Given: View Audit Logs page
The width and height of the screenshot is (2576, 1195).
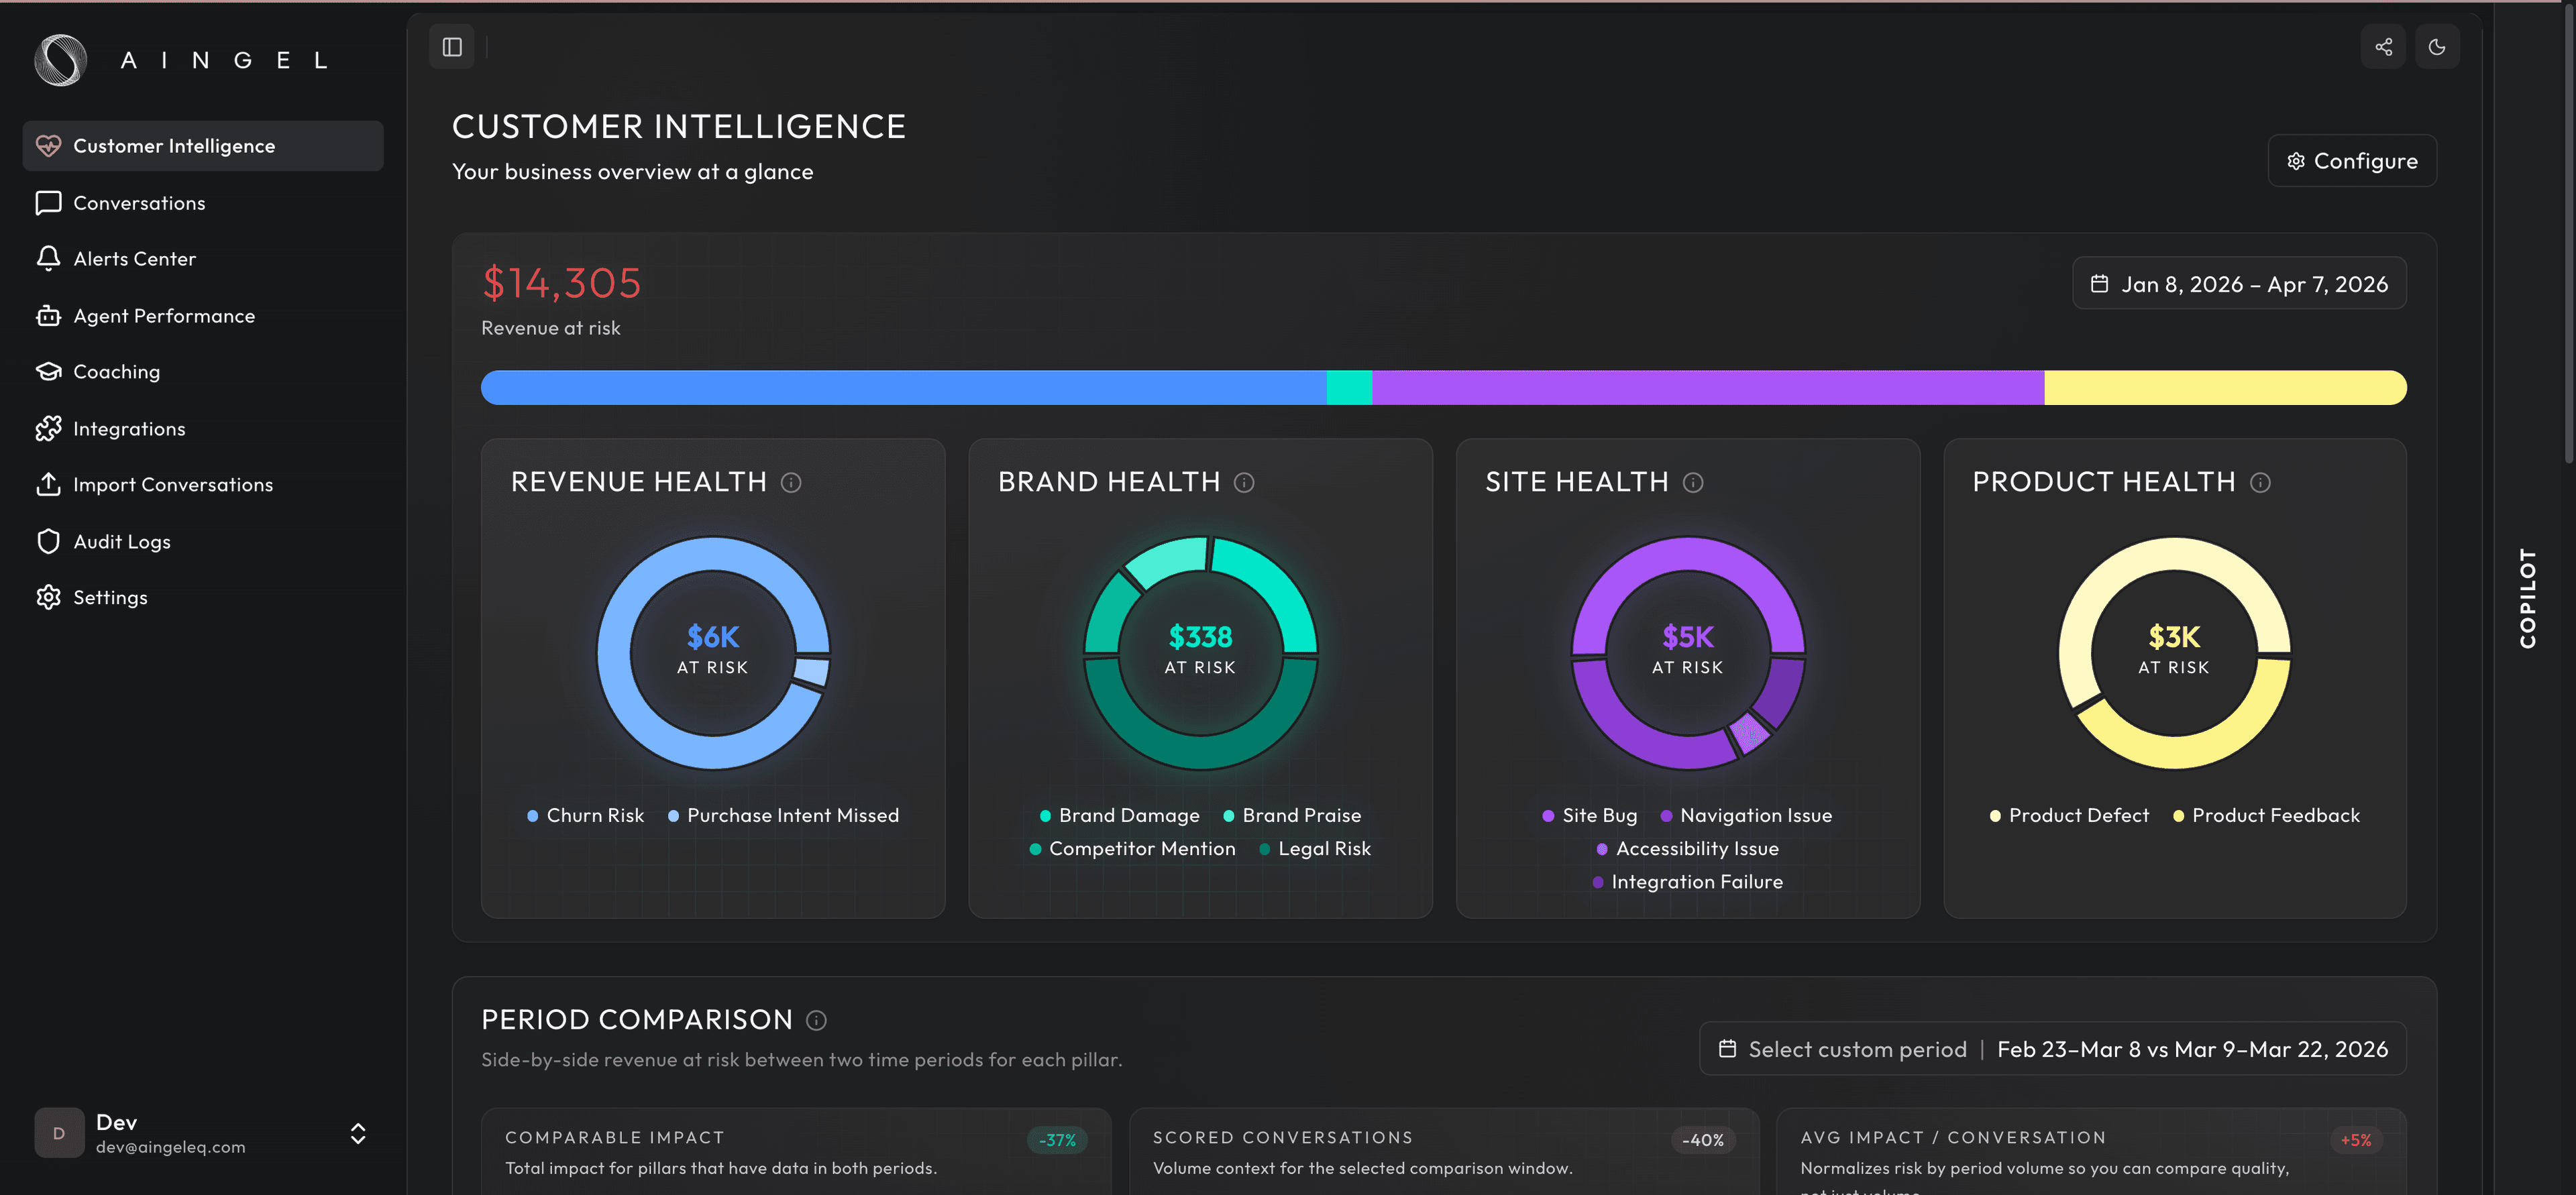Looking at the screenshot, I should (x=203, y=542).
